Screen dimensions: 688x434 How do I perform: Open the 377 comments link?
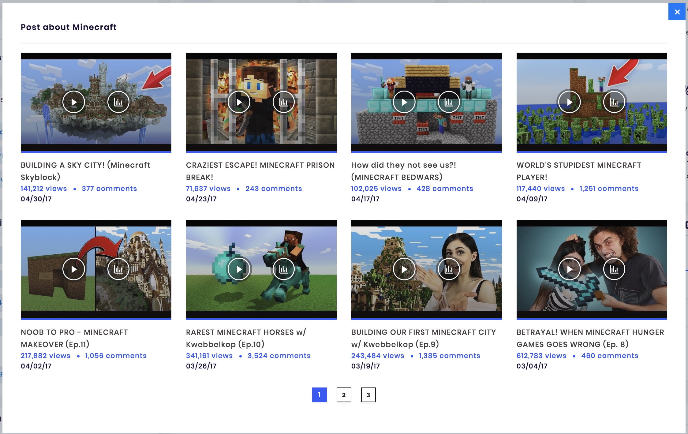point(109,189)
